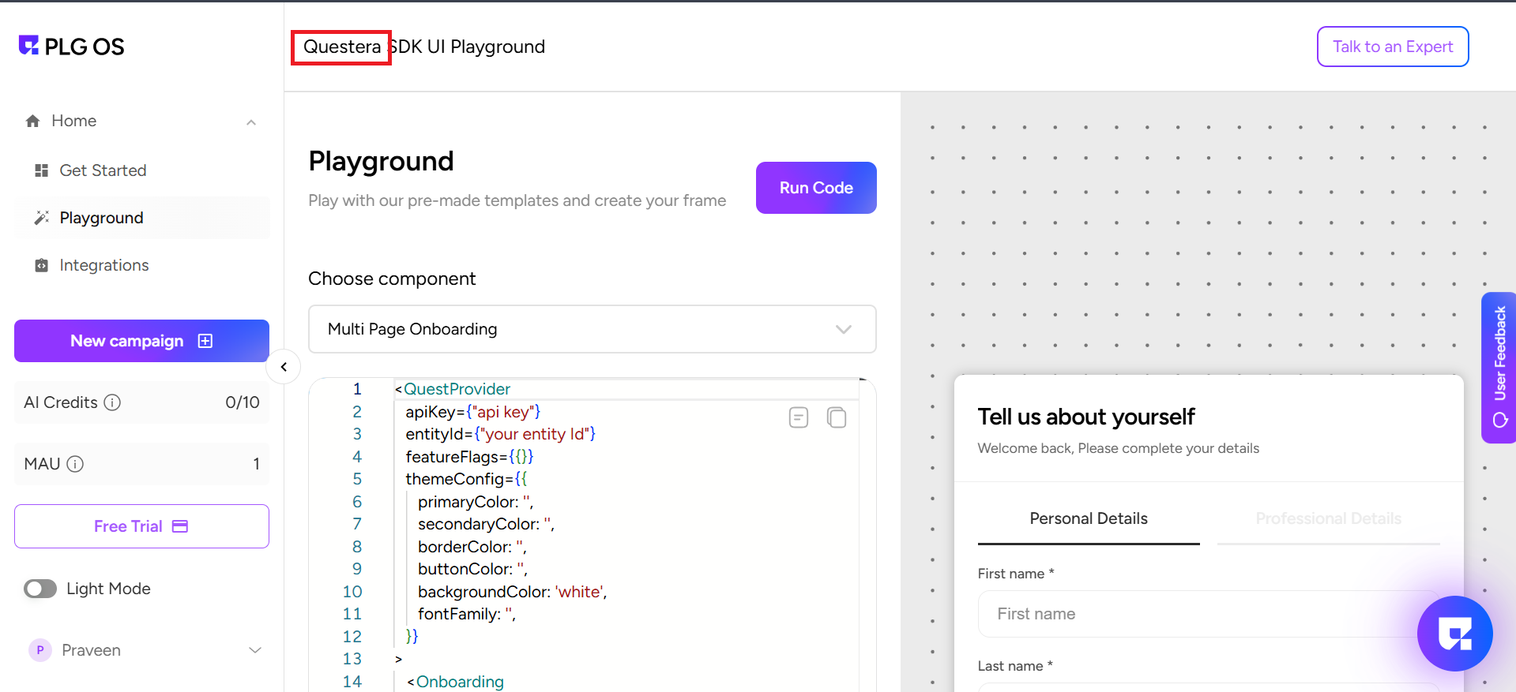Toggle the Light Mode switch

[40, 589]
